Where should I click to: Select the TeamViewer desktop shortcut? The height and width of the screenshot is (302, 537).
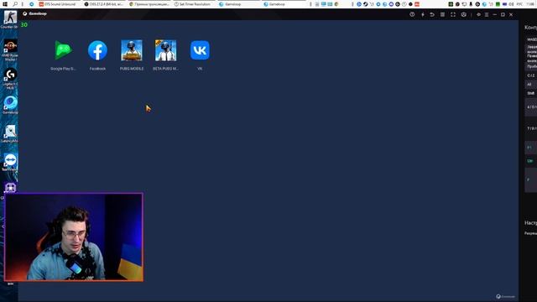10,162
